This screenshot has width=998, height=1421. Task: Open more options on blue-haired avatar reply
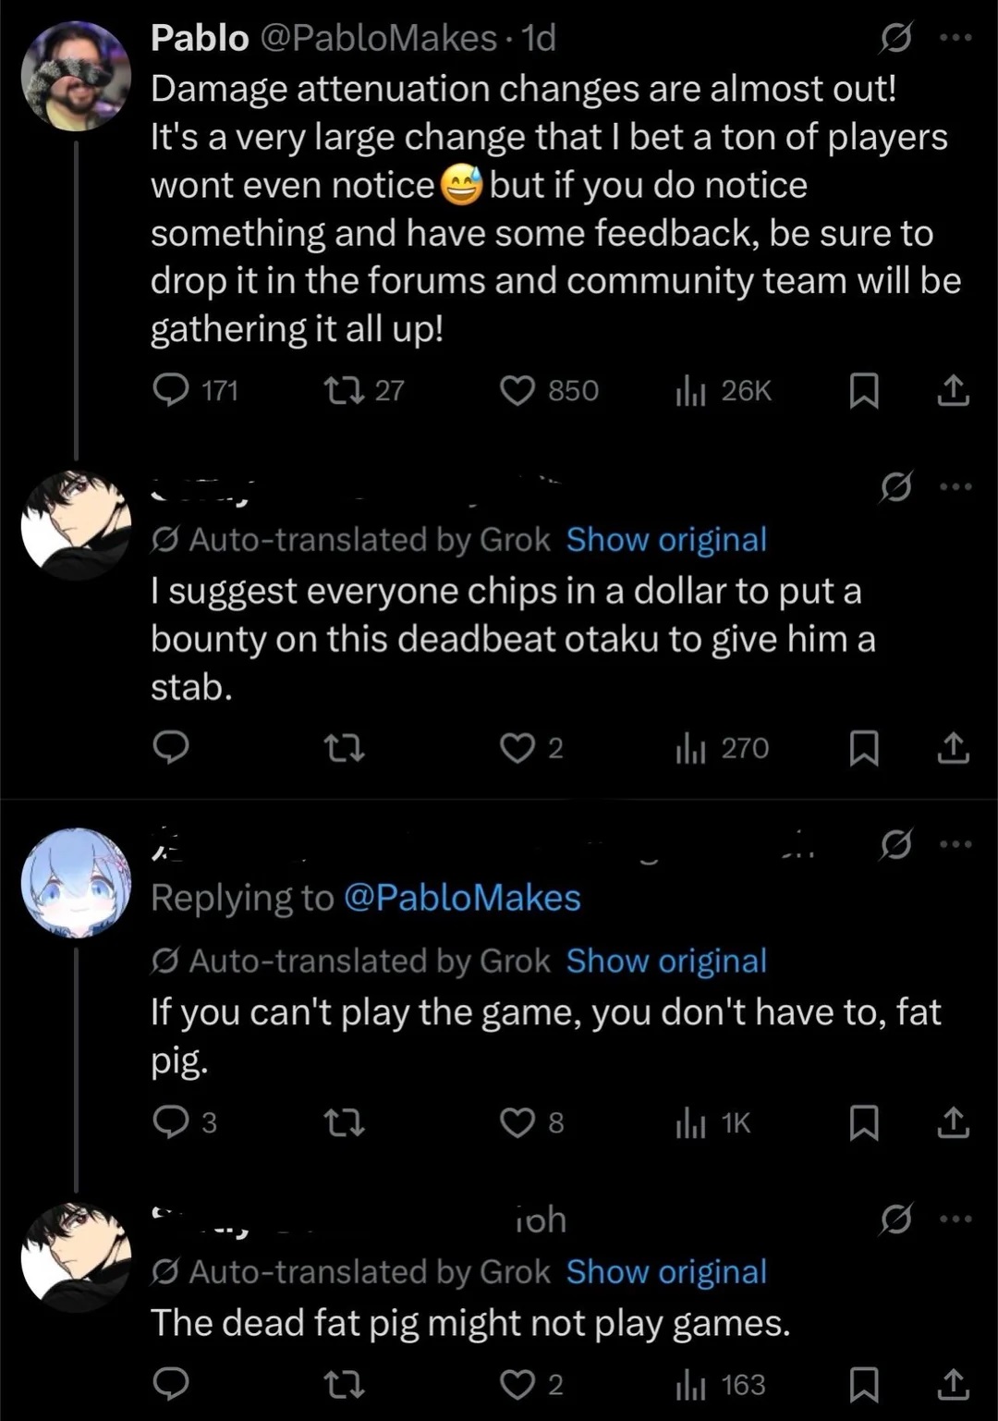click(x=955, y=843)
